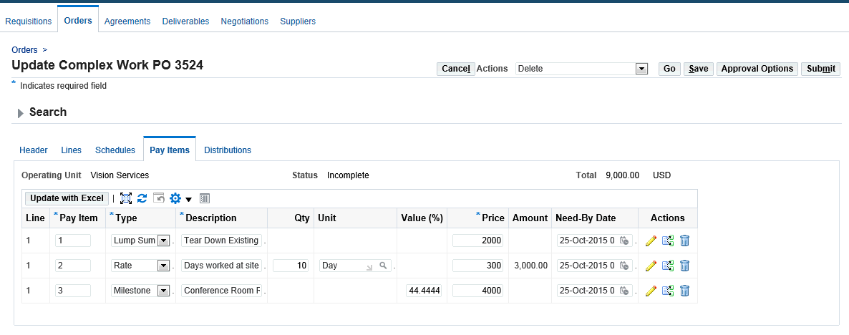This screenshot has height=335, width=849.
Task: Click the Price field containing 4000
Action: coord(478,291)
